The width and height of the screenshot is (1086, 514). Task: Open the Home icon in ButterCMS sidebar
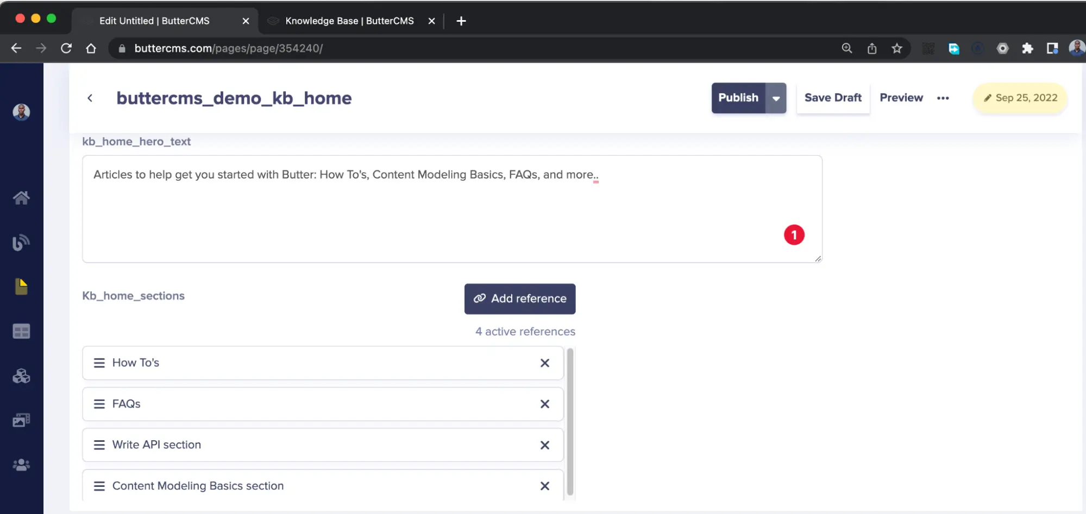pos(21,198)
